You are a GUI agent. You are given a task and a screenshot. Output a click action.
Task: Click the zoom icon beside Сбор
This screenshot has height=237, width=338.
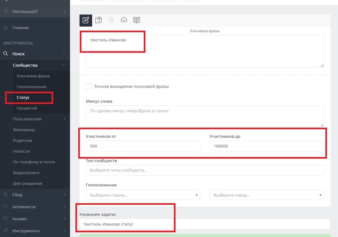5,194
